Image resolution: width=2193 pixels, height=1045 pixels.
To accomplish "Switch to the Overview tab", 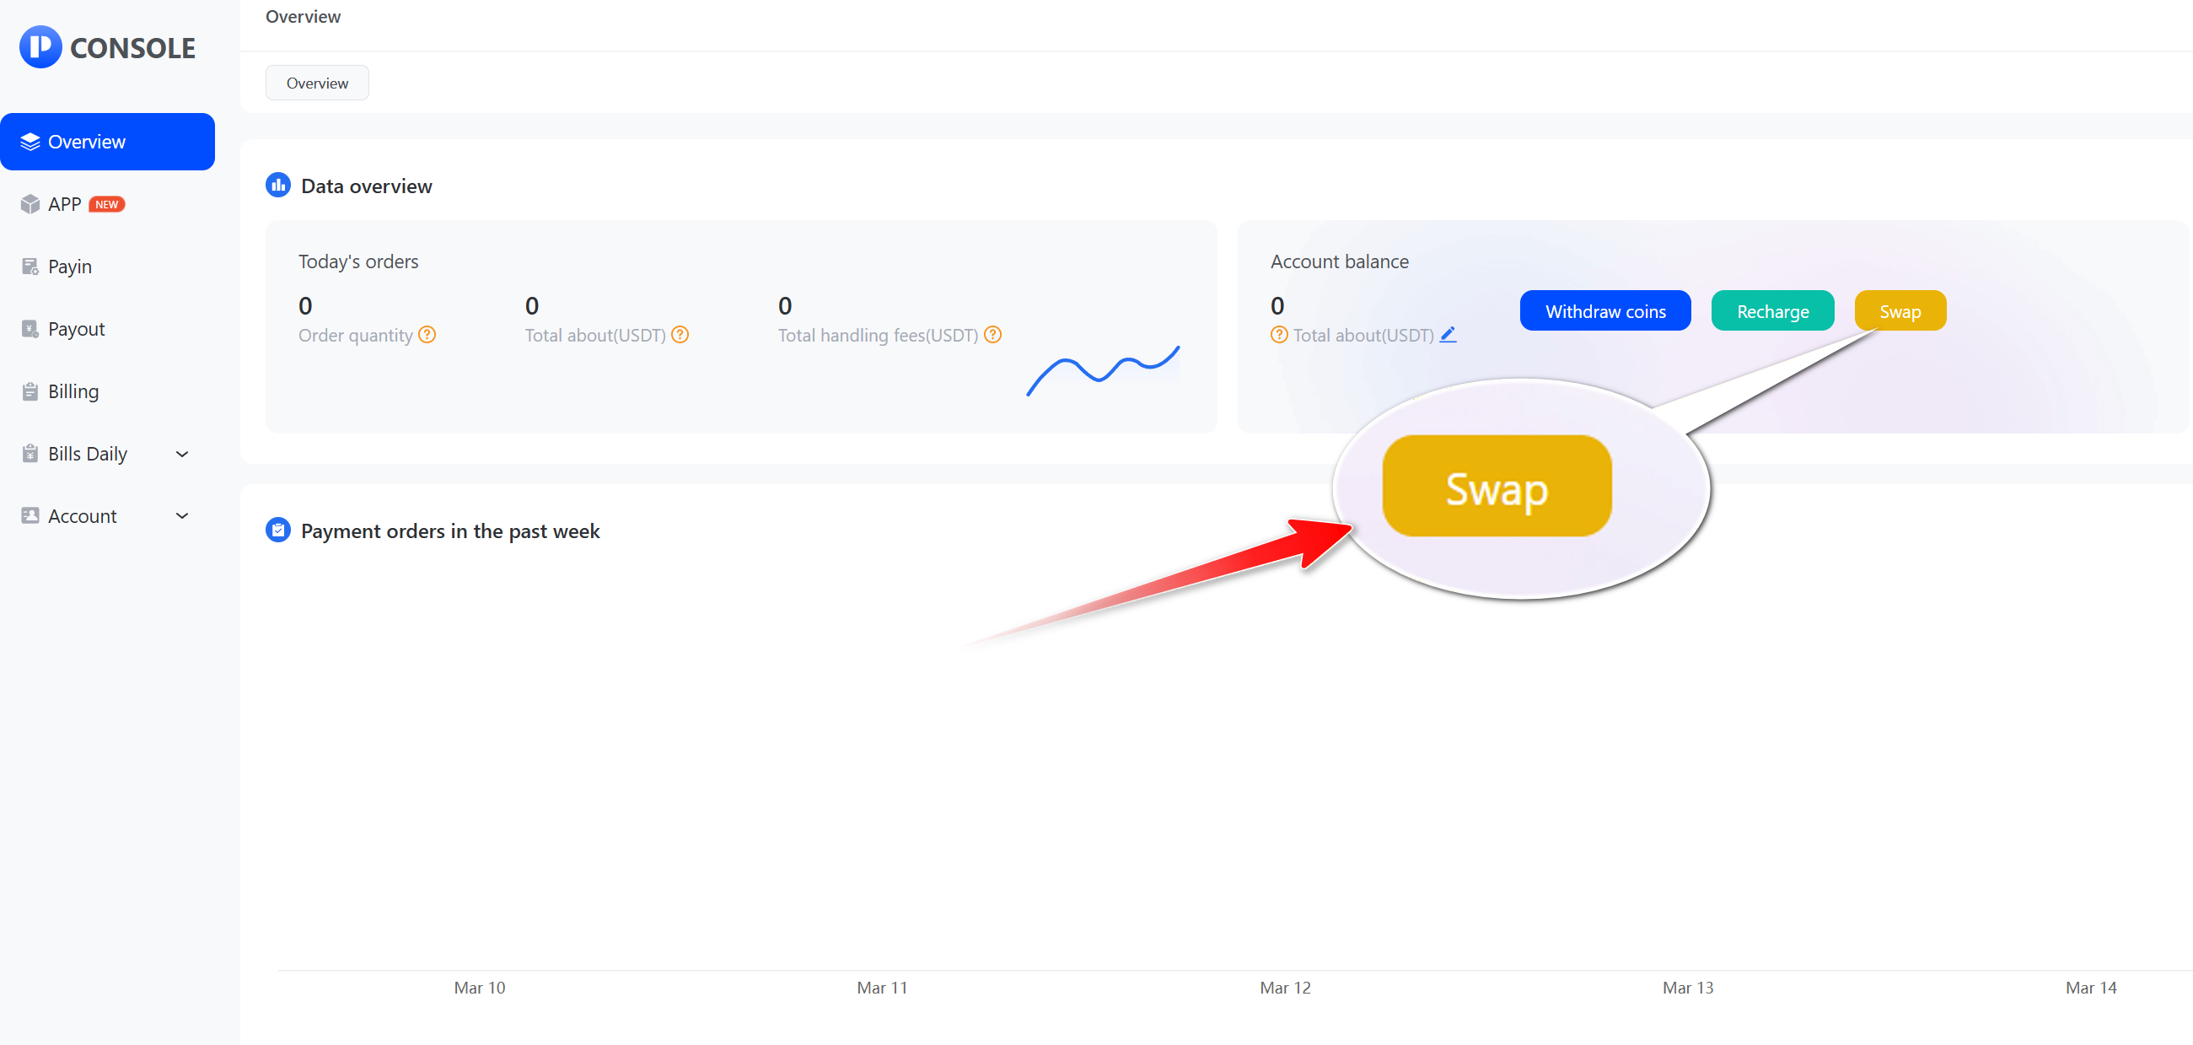I will tap(317, 83).
